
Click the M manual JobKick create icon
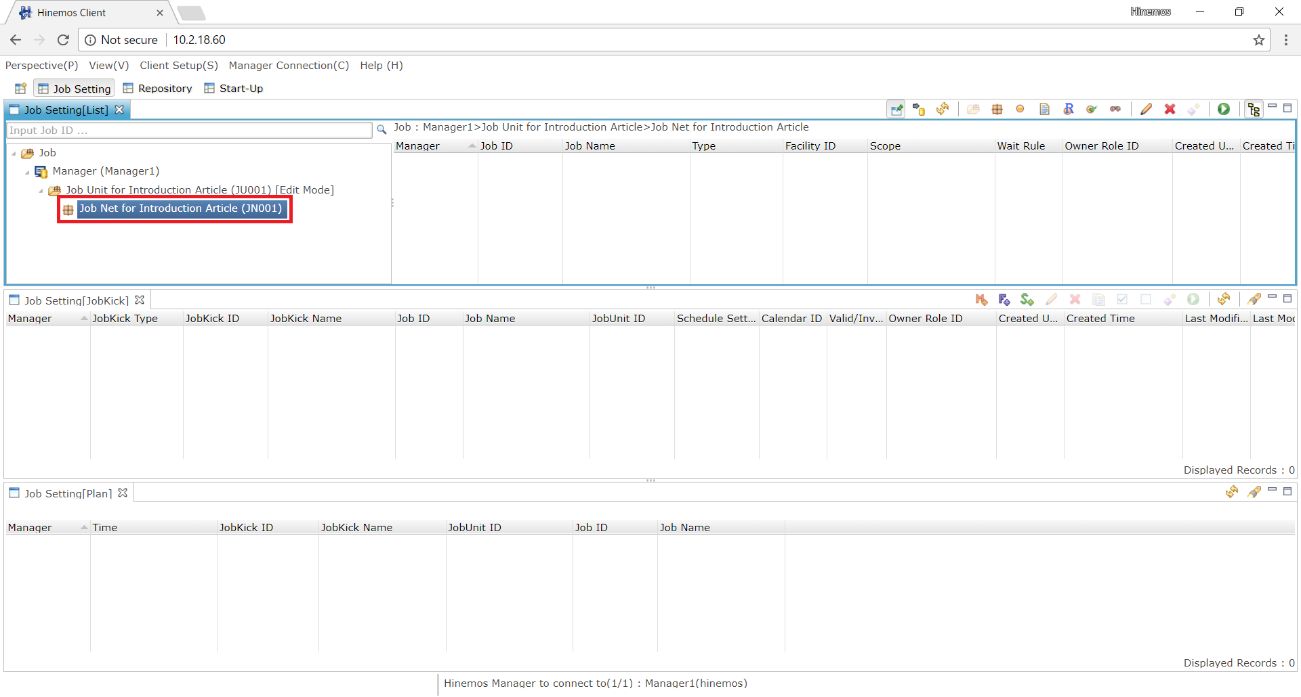coord(981,299)
